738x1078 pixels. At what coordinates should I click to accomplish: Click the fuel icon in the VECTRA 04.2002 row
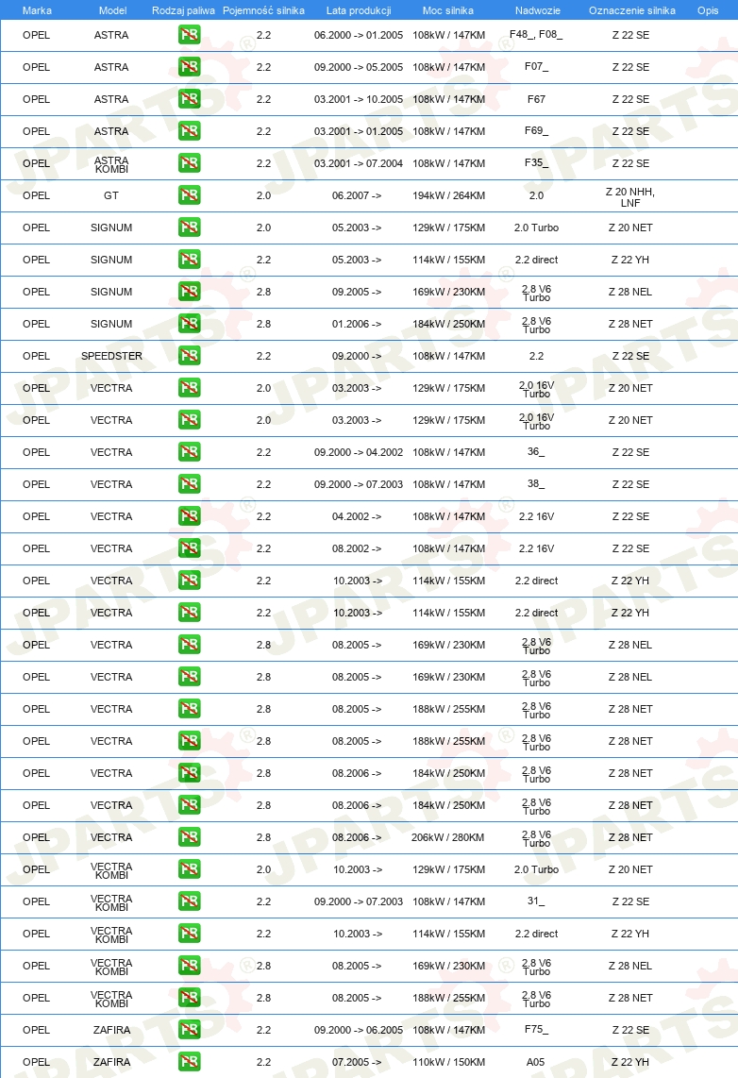[x=189, y=515]
